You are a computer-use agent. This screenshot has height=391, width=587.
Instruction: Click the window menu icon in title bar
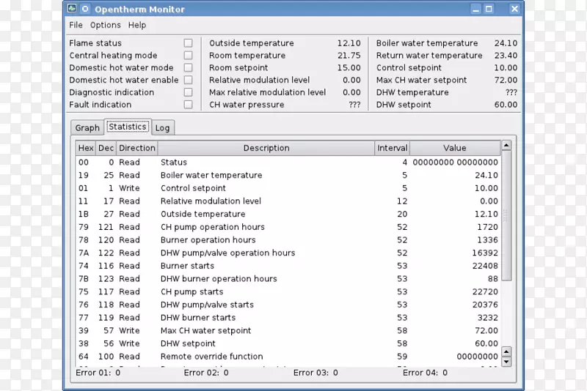point(71,10)
